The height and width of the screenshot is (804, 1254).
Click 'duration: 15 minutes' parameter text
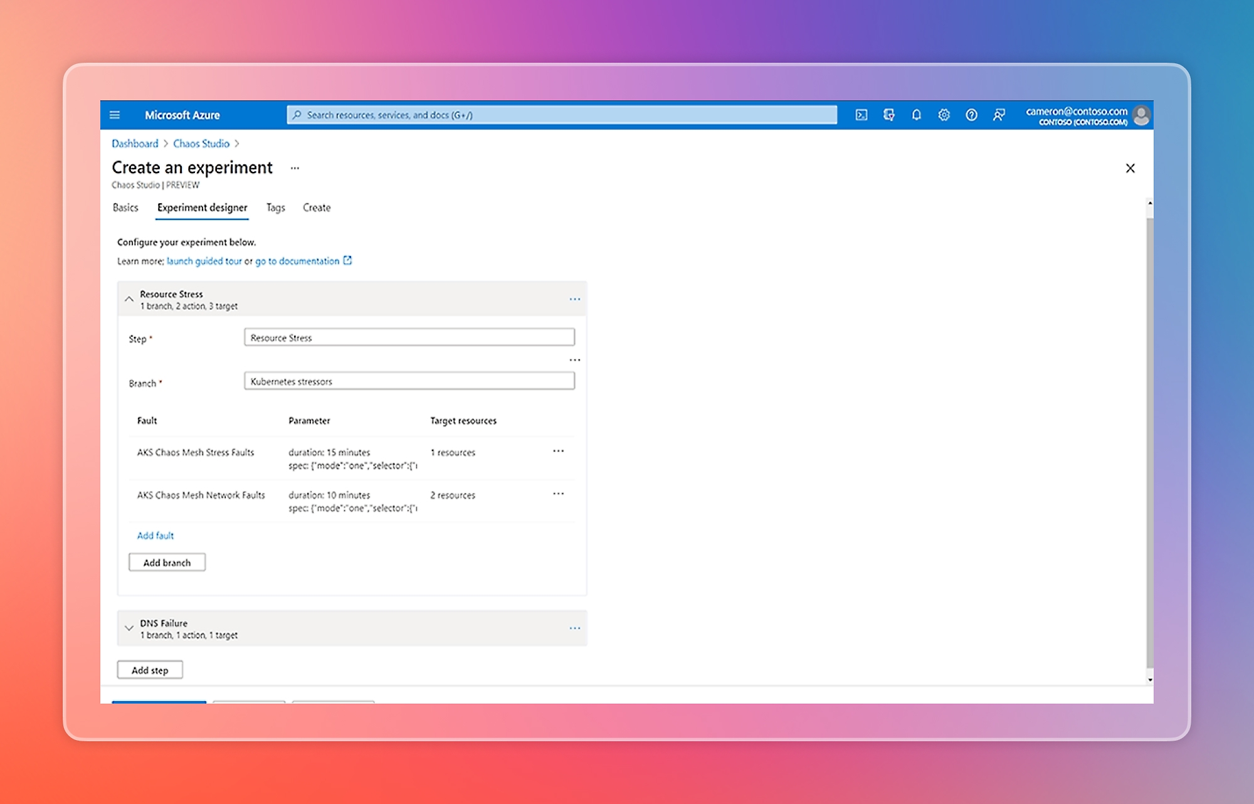pos(329,452)
